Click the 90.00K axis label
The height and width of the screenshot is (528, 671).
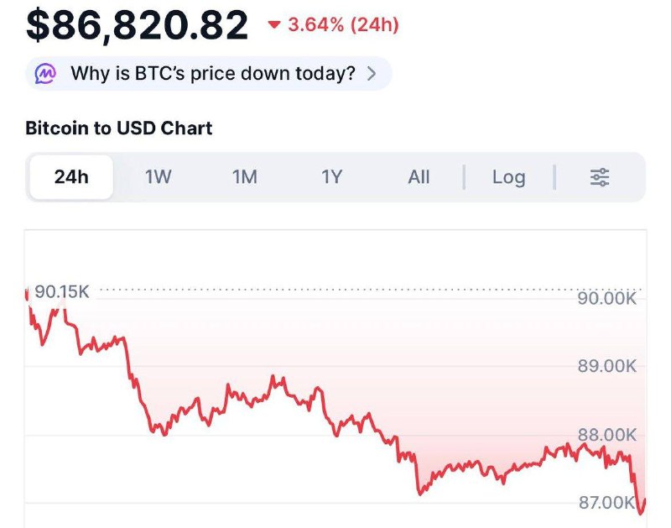[x=607, y=299]
